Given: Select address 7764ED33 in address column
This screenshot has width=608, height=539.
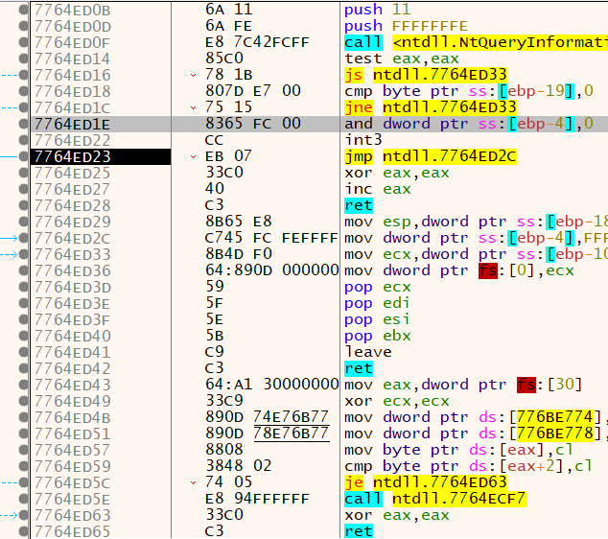Looking at the screenshot, I should (x=73, y=254).
